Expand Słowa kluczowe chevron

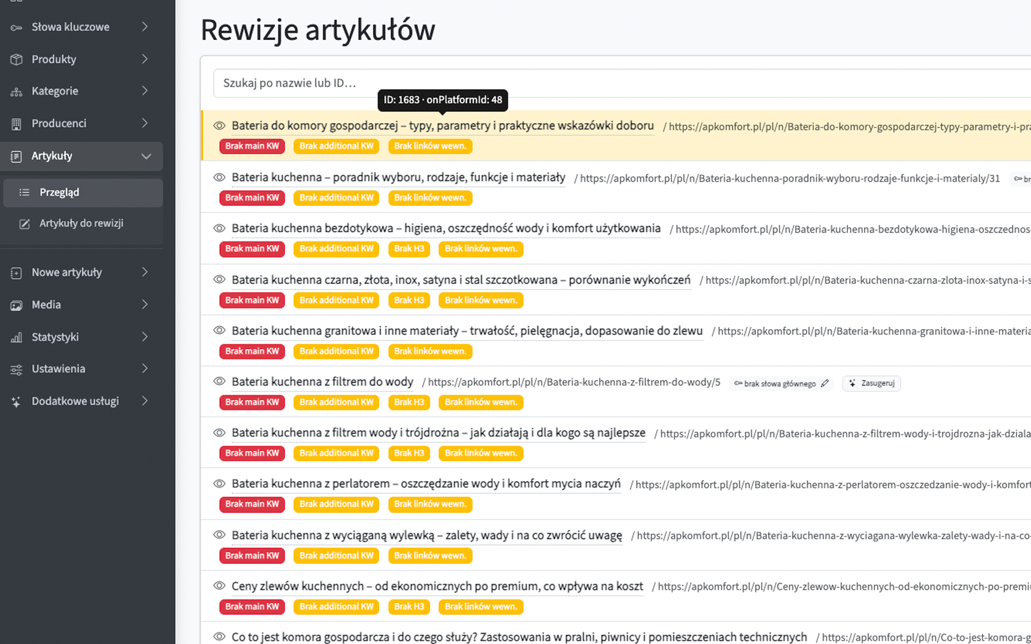pos(145,26)
